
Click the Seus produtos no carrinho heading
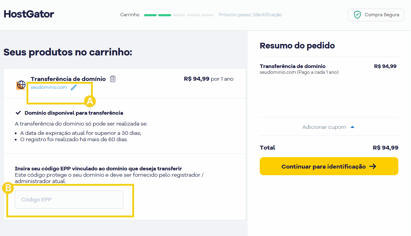[x=68, y=52]
